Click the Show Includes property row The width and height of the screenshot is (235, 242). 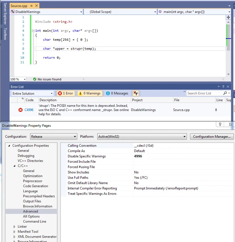[x=147, y=172]
